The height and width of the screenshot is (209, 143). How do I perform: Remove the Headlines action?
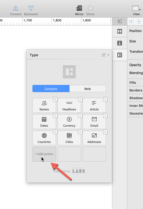80,99
